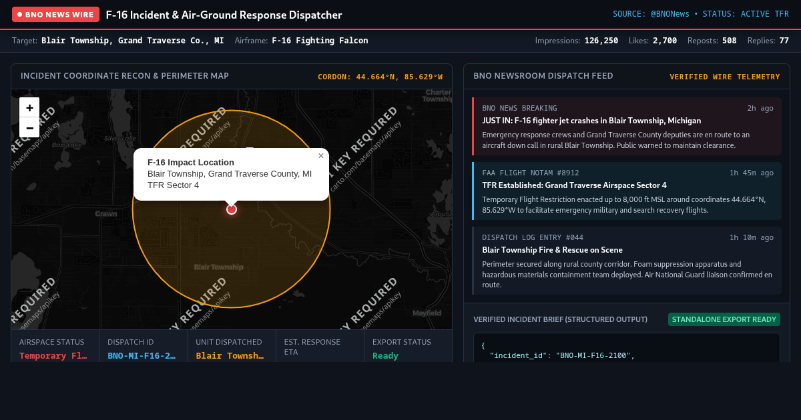Open Dispatch Log Entry #044 card
The height and width of the screenshot is (420, 801).
pyautogui.click(x=626, y=261)
